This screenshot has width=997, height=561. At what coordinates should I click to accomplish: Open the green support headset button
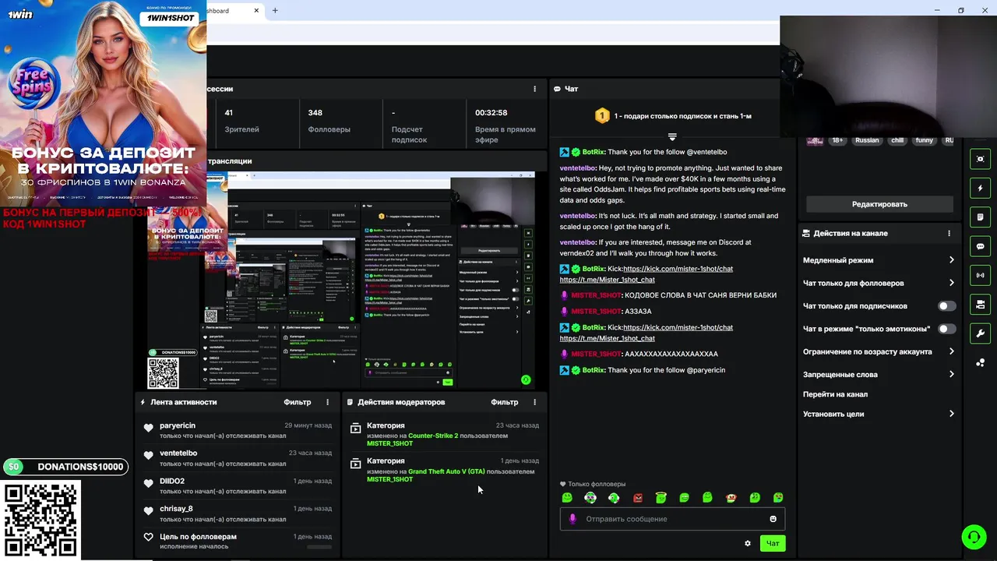[x=974, y=537]
